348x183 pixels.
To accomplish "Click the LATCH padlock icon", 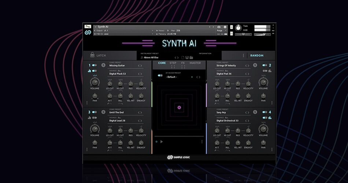I will (x=92, y=55).
